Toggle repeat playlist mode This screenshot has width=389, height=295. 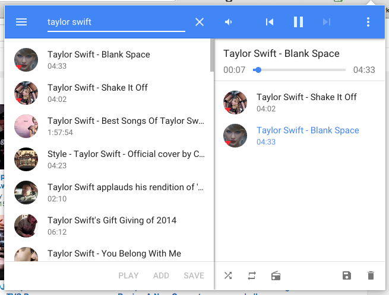tap(252, 275)
